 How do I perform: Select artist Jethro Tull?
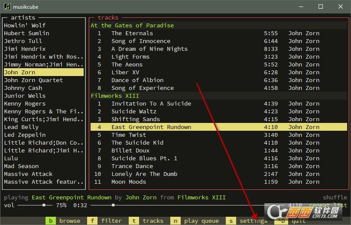[44, 41]
